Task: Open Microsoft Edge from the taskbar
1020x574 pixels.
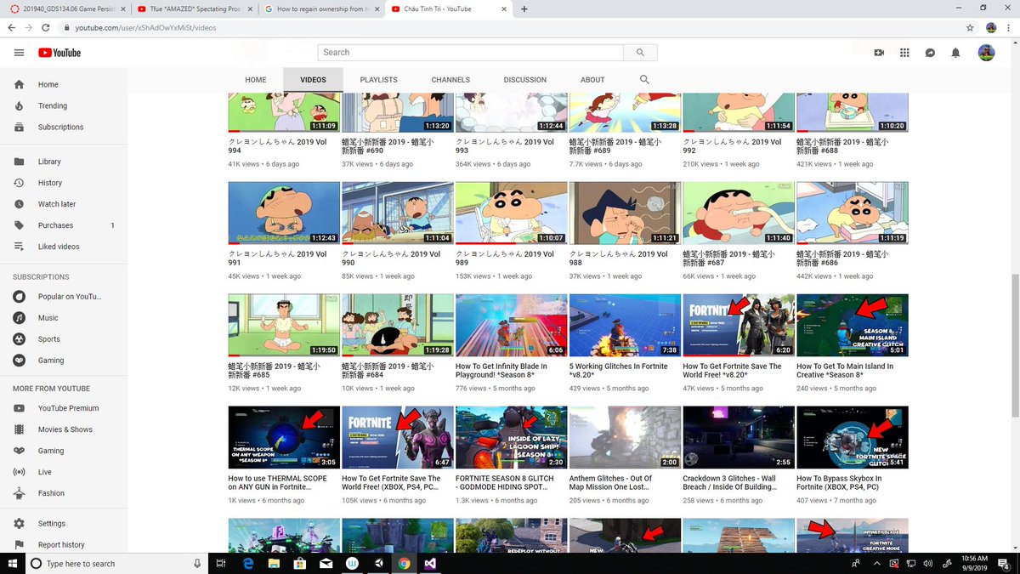Action: [x=249, y=564]
